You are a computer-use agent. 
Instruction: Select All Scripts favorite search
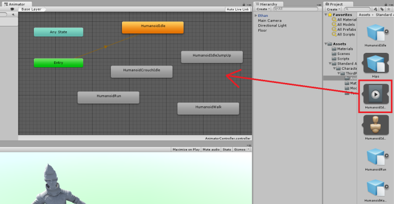(x=343, y=34)
